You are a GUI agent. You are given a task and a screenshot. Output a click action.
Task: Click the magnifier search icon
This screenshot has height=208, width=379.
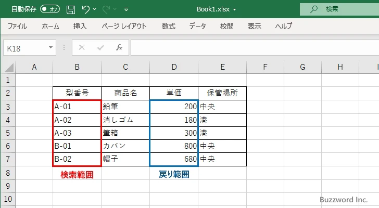pos(314,9)
